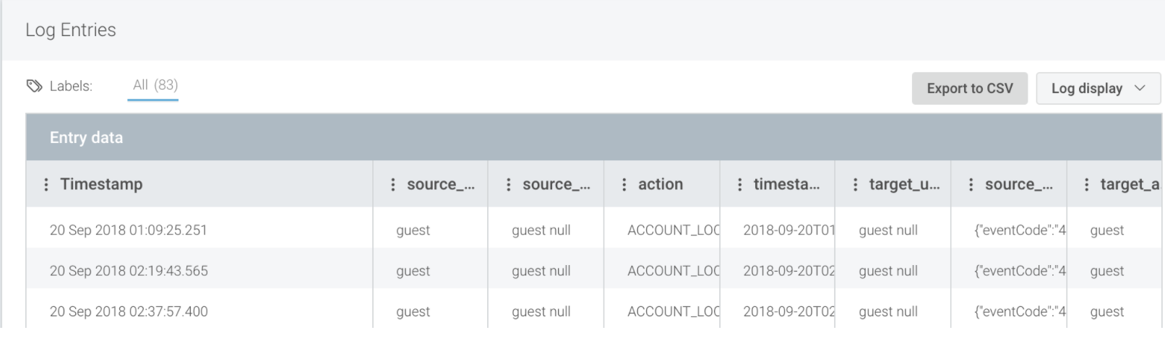Open dots menu of first source_ column

click(x=393, y=185)
